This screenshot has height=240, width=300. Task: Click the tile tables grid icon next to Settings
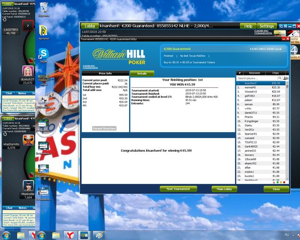[285, 26]
